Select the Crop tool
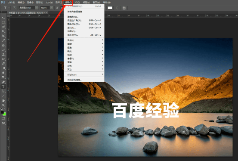Image resolution: width=238 pixels, height=161 pixels. click(x=3, y=36)
